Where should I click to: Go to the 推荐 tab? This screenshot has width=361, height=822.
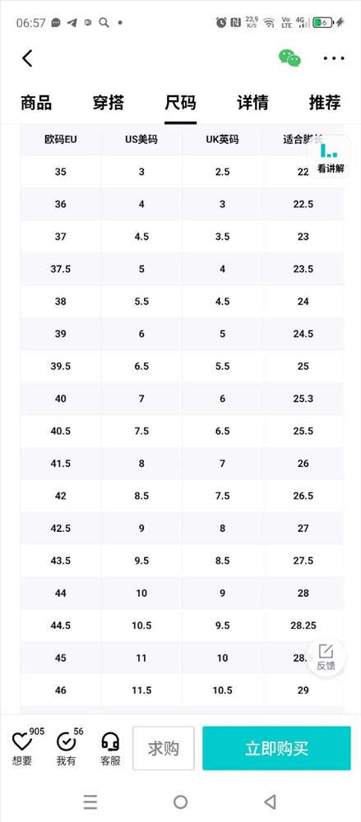(x=325, y=103)
